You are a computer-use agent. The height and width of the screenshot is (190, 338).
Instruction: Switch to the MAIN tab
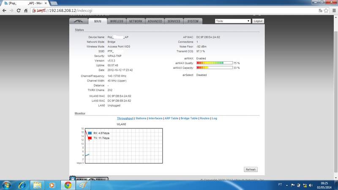(98, 21)
